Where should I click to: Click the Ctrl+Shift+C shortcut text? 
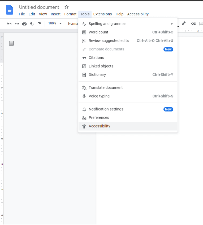pos(163,32)
